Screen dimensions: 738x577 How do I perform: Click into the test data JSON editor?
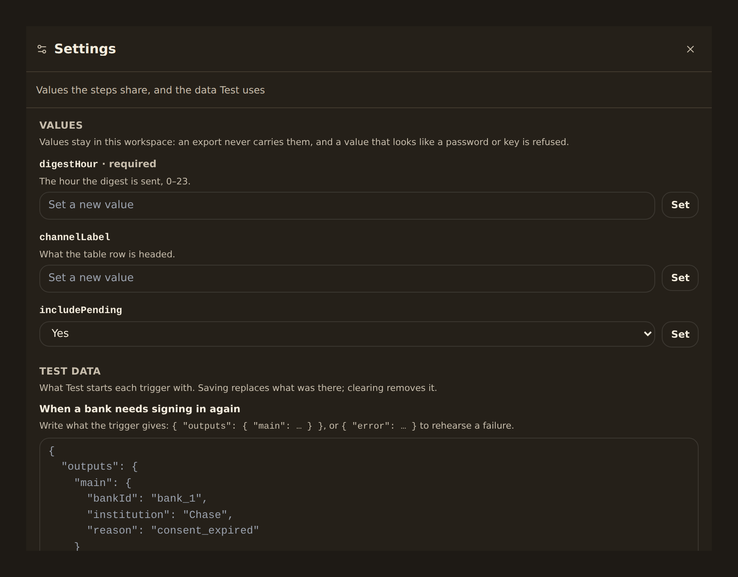(x=369, y=494)
